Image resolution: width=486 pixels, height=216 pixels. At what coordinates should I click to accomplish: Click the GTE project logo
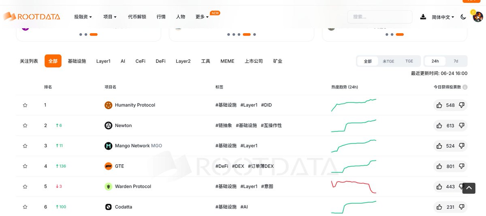108,166
